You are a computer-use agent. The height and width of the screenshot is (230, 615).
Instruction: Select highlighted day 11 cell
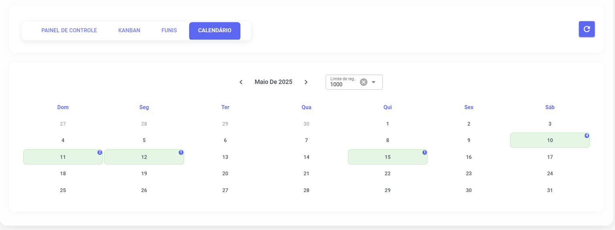tap(63, 157)
